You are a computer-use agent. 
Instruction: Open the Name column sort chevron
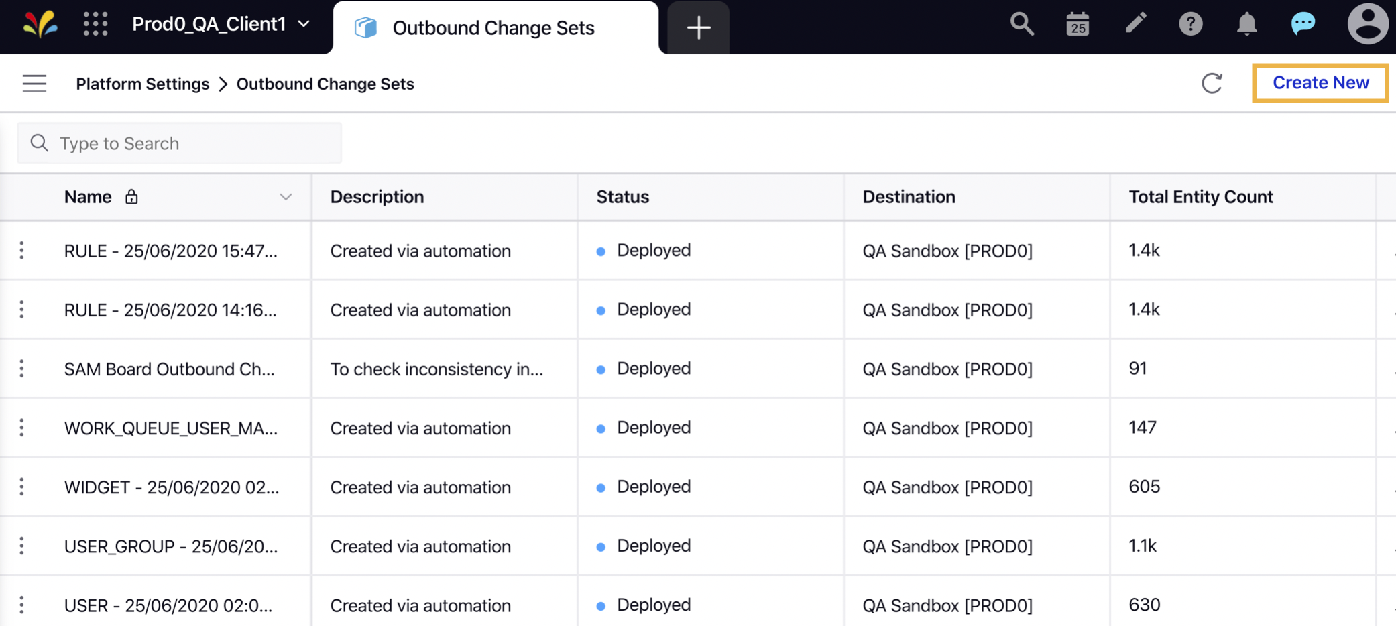click(286, 197)
